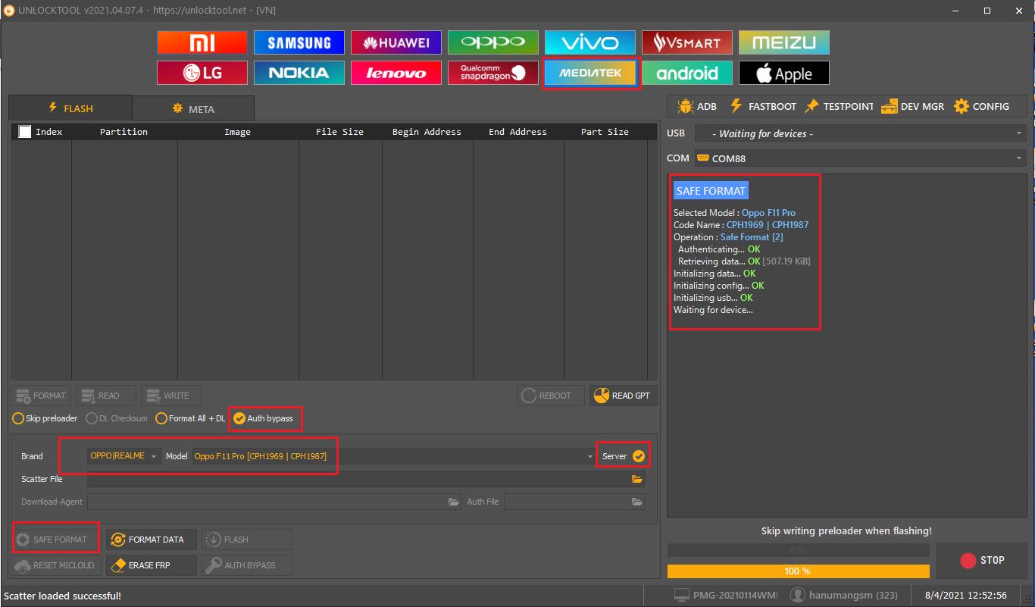Click the upper 0 % progress bar
Screen dimensions: 1035x607
coord(798,549)
